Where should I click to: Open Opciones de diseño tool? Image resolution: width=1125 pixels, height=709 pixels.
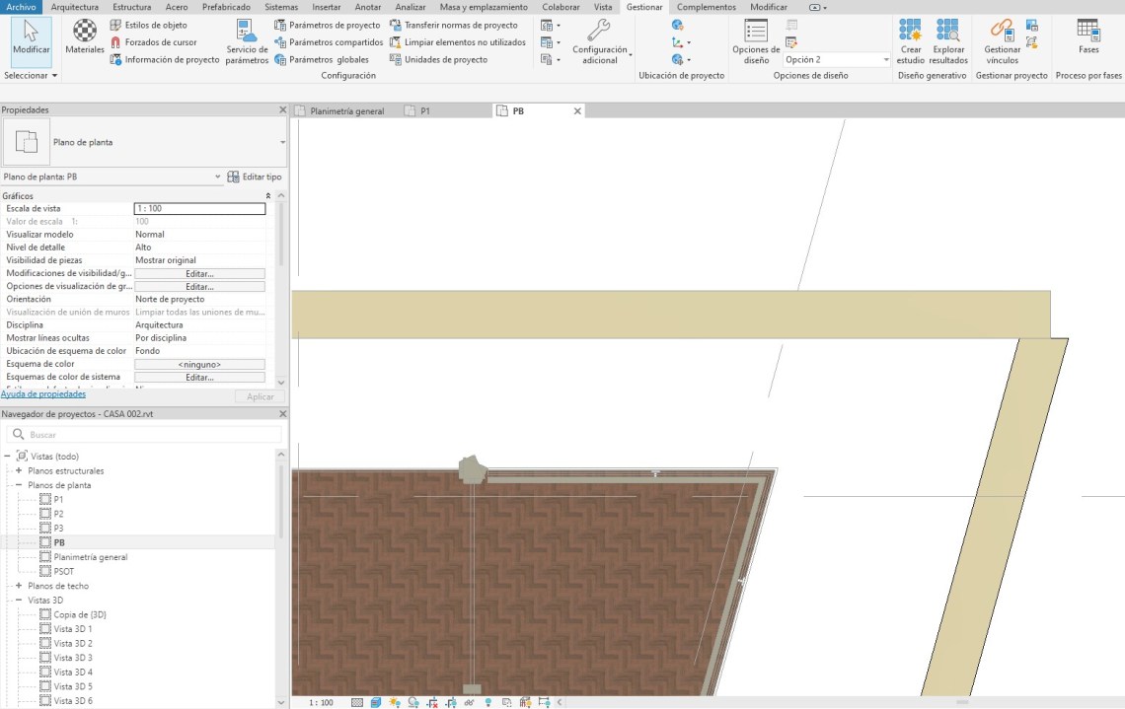click(756, 41)
